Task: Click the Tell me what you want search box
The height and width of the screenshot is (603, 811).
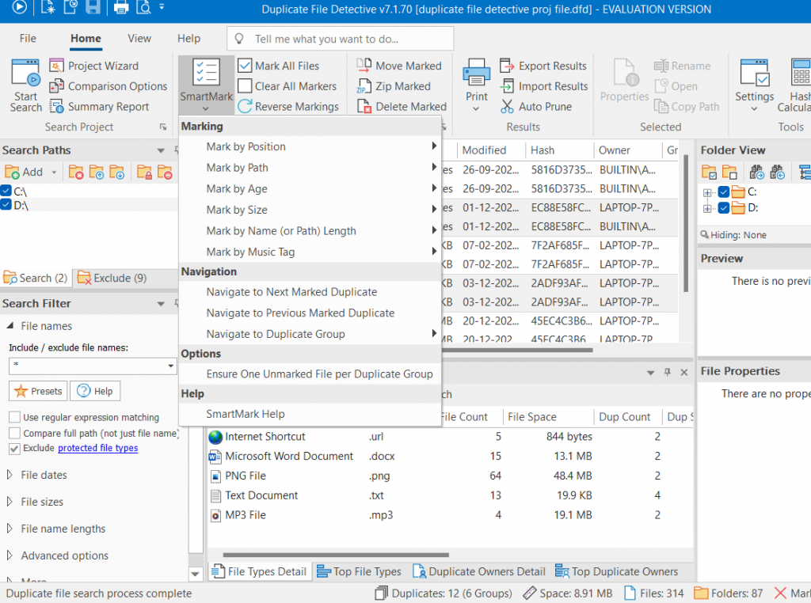Action: click(341, 39)
